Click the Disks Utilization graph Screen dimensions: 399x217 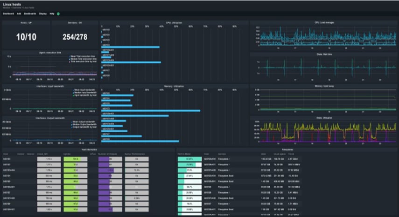tap(323, 131)
